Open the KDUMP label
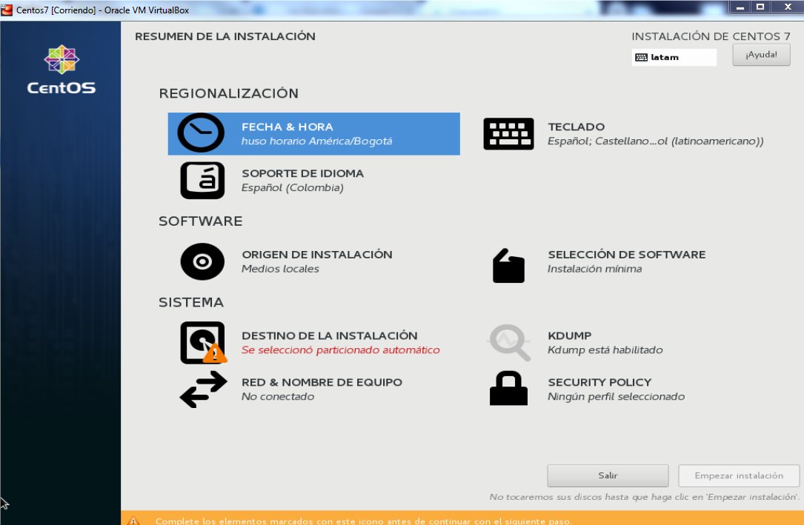 pyautogui.click(x=570, y=335)
